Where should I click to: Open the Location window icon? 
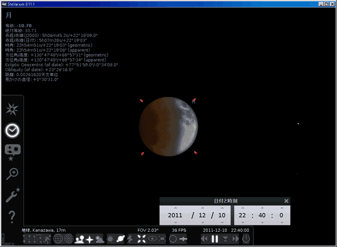(x=12, y=110)
